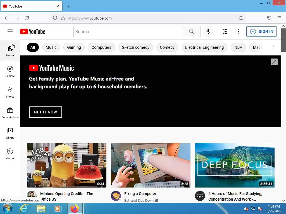Focus the YouTube Search input field

click(128, 31)
